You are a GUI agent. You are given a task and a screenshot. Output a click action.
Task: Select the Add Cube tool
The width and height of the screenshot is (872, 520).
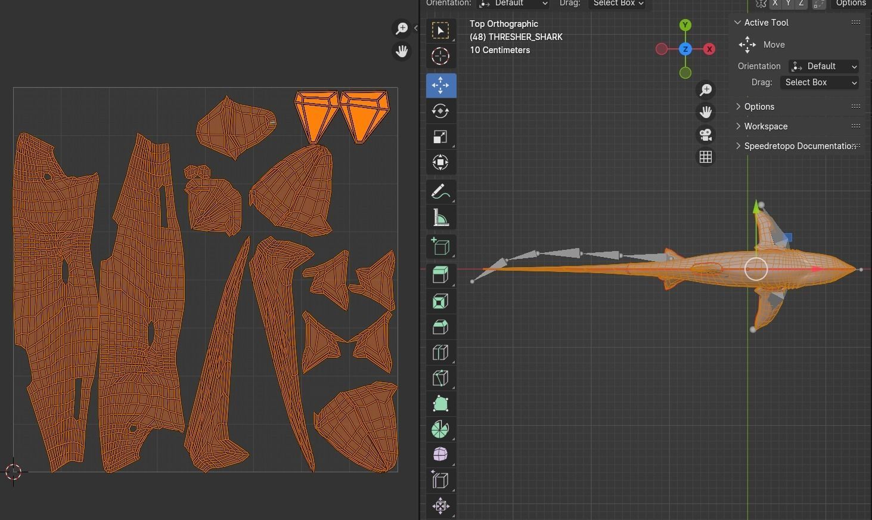(x=440, y=246)
